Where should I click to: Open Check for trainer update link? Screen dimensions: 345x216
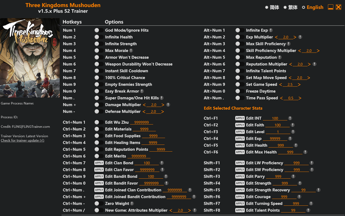pyautogui.click(x=22, y=140)
